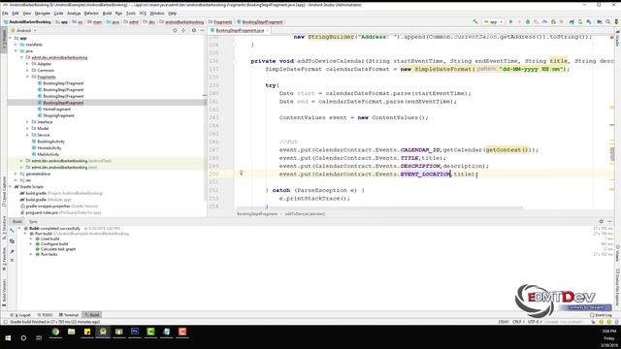Viewport: 621px width, 349px height.
Task: Open Photoshop from the taskbar
Action: pyautogui.click(x=135, y=332)
